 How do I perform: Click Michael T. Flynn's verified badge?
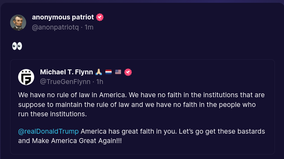tap(128, 72)
